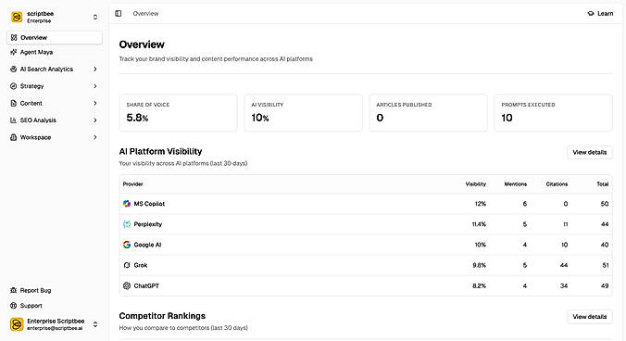Select the ChatGPT provider name
This screenshot has height=341, width=626.
(x=146, y=286)
